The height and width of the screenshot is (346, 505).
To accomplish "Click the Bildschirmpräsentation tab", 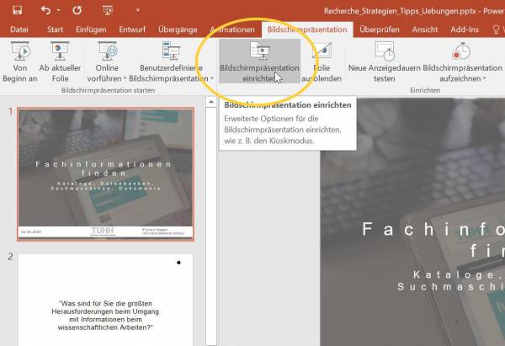I will tap(307, 29).
